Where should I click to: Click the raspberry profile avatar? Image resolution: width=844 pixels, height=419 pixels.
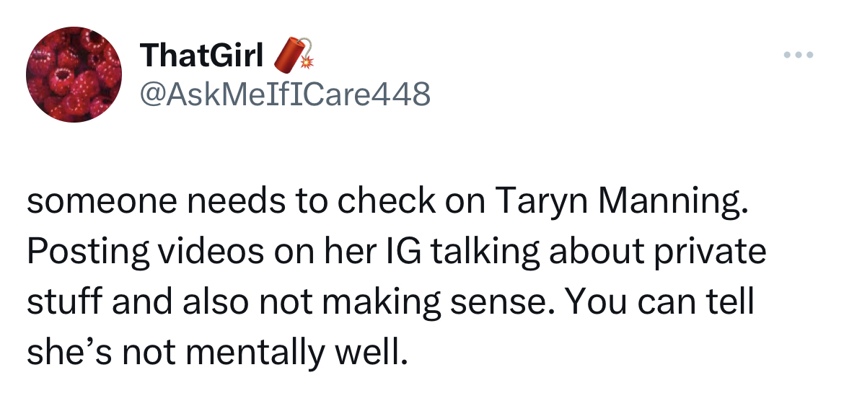click(x=74, y=74)
